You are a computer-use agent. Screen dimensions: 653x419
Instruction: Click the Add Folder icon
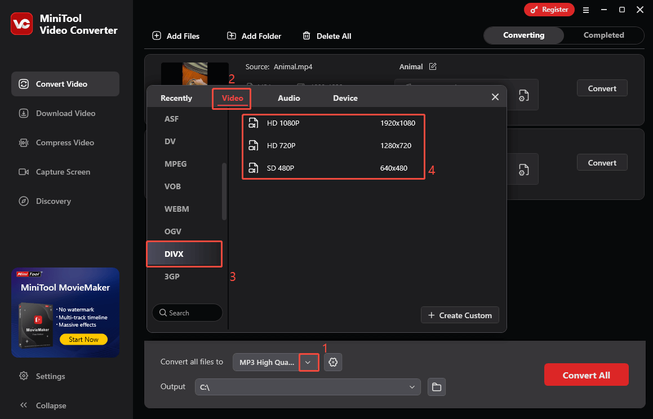(x=231, y=35)
